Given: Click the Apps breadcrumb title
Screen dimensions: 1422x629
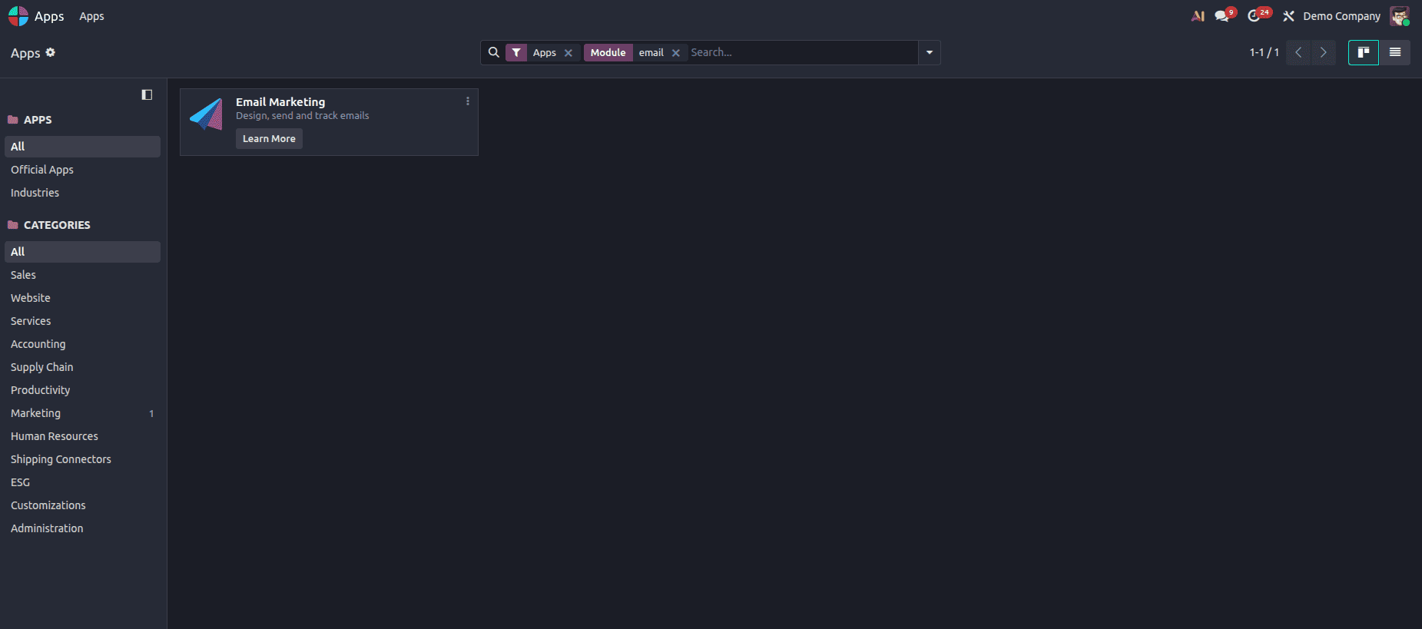Looking at the screenshot, I should pyautogui.click(x=25, y=53).
